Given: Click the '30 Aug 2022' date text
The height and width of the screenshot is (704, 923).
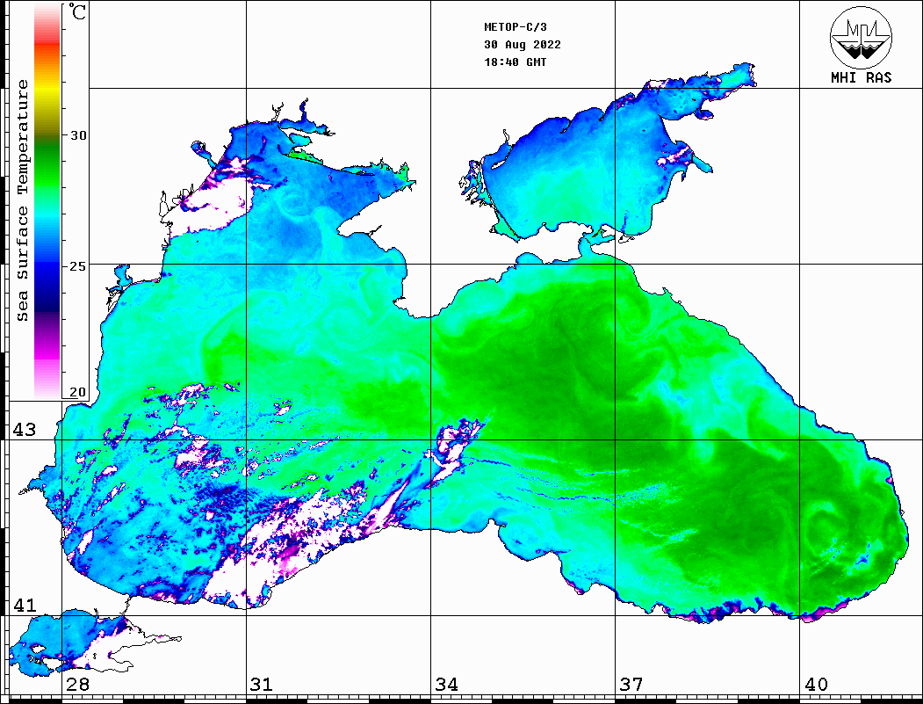Looking at the screenshot, I should click(523, 45).
